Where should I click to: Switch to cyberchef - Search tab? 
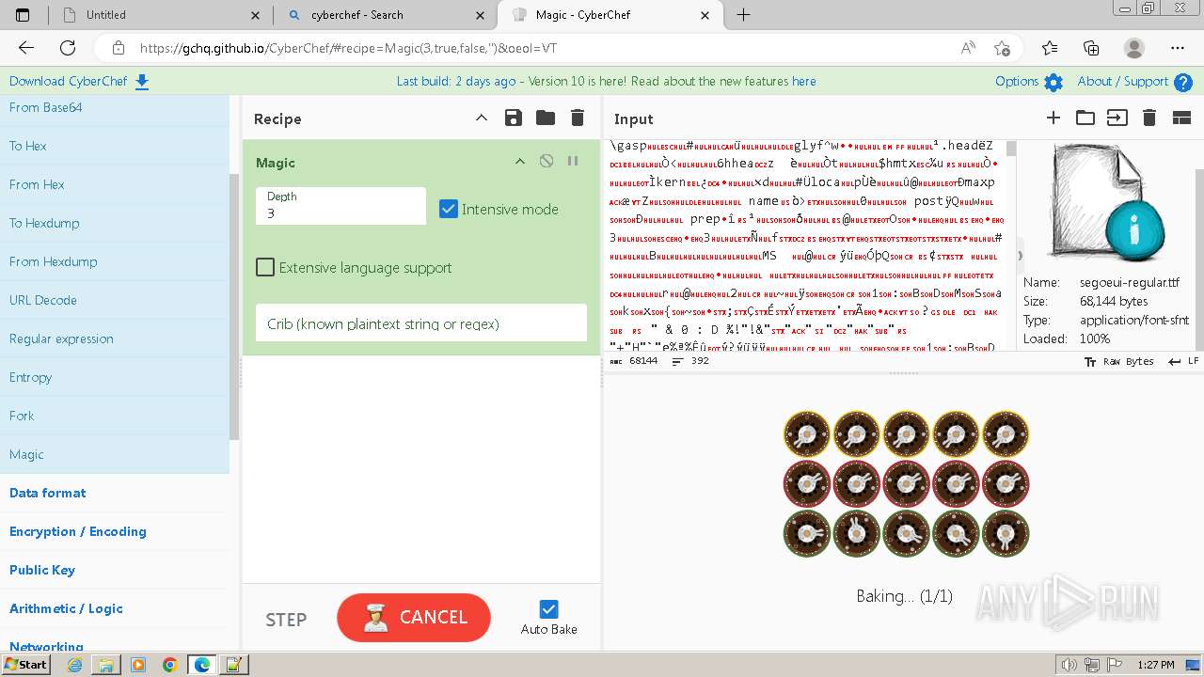385,15
